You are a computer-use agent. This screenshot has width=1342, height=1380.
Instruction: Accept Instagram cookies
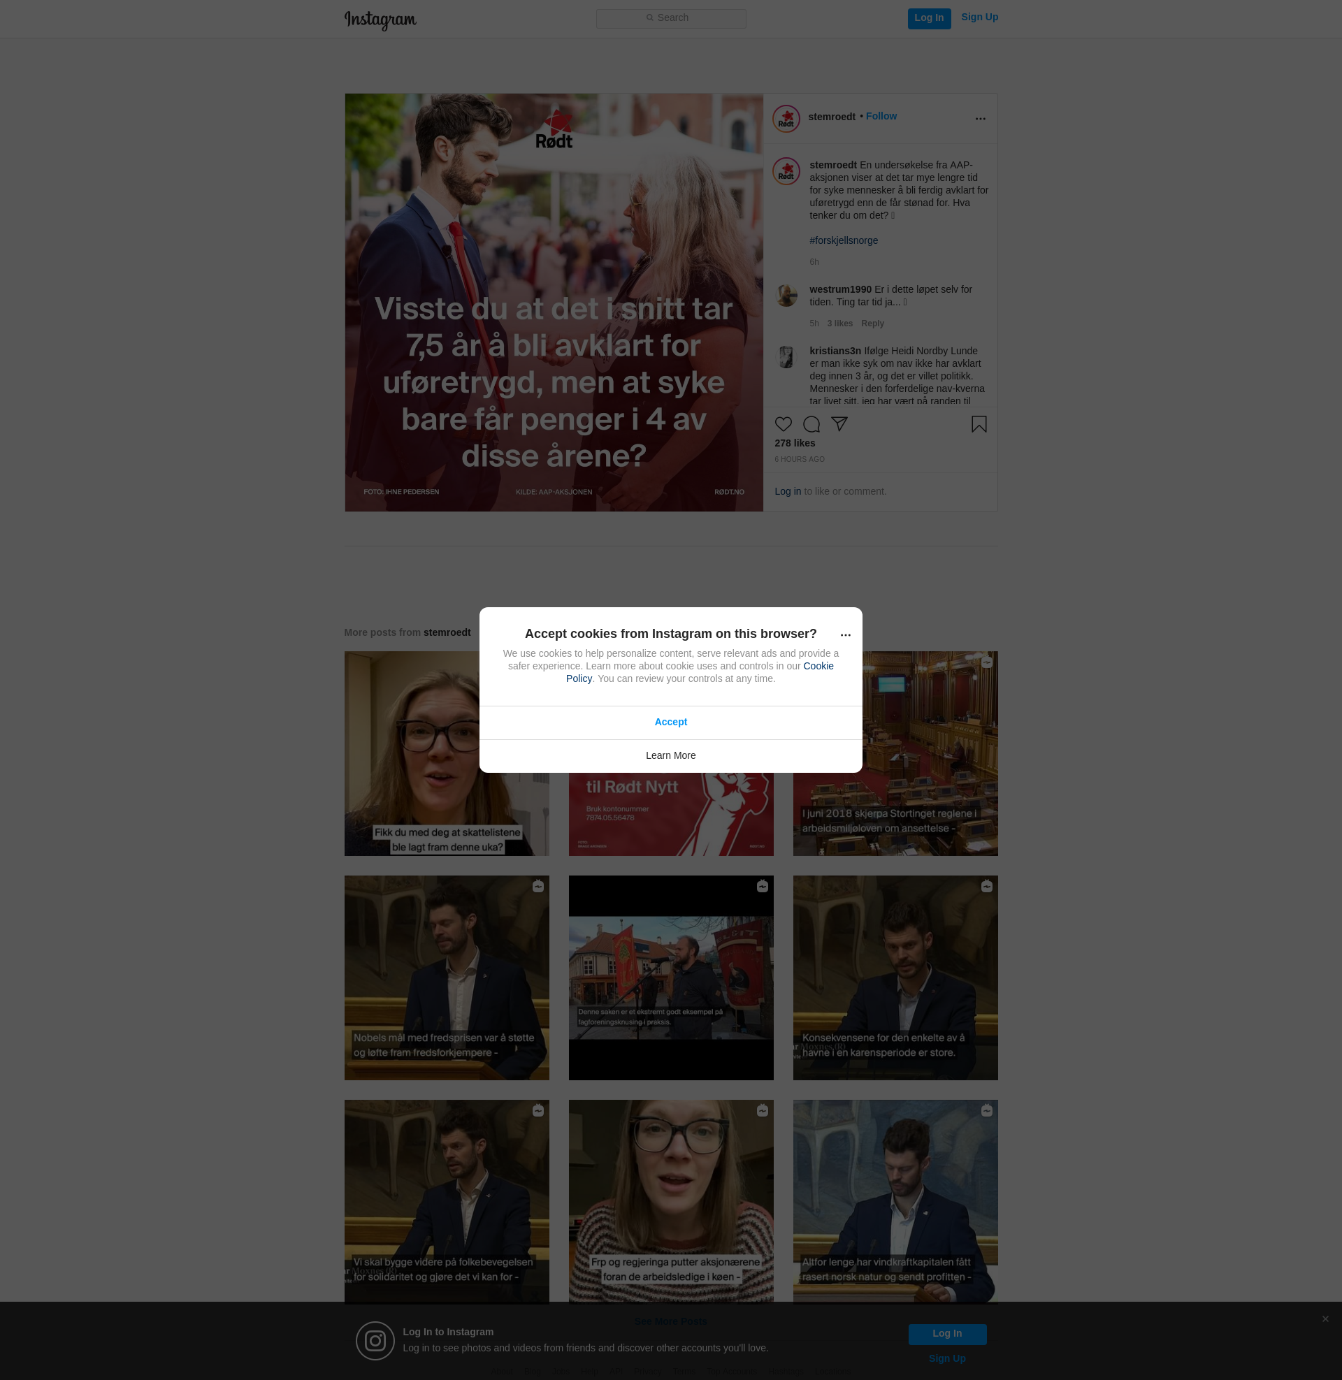coord(670,722)
